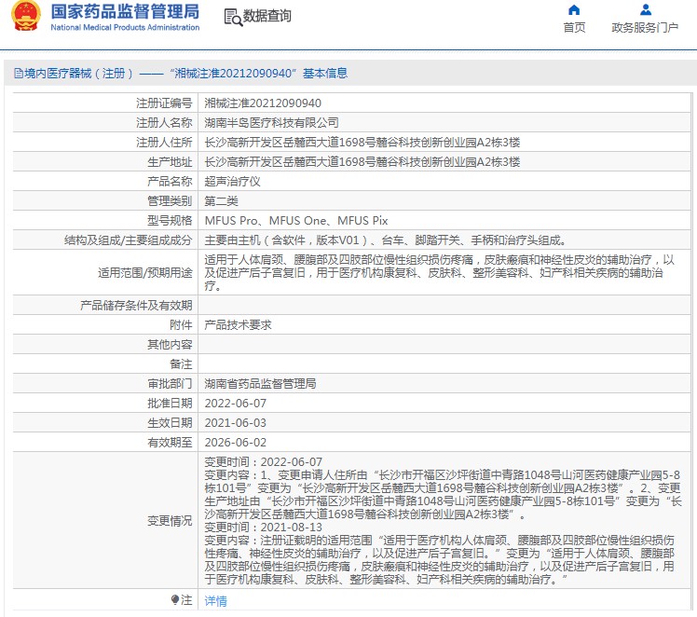This screenshot has height=617, width=697.
Task: Click approval date 2022-06-07 in the 批准日期 row
Action: (236, 404)
